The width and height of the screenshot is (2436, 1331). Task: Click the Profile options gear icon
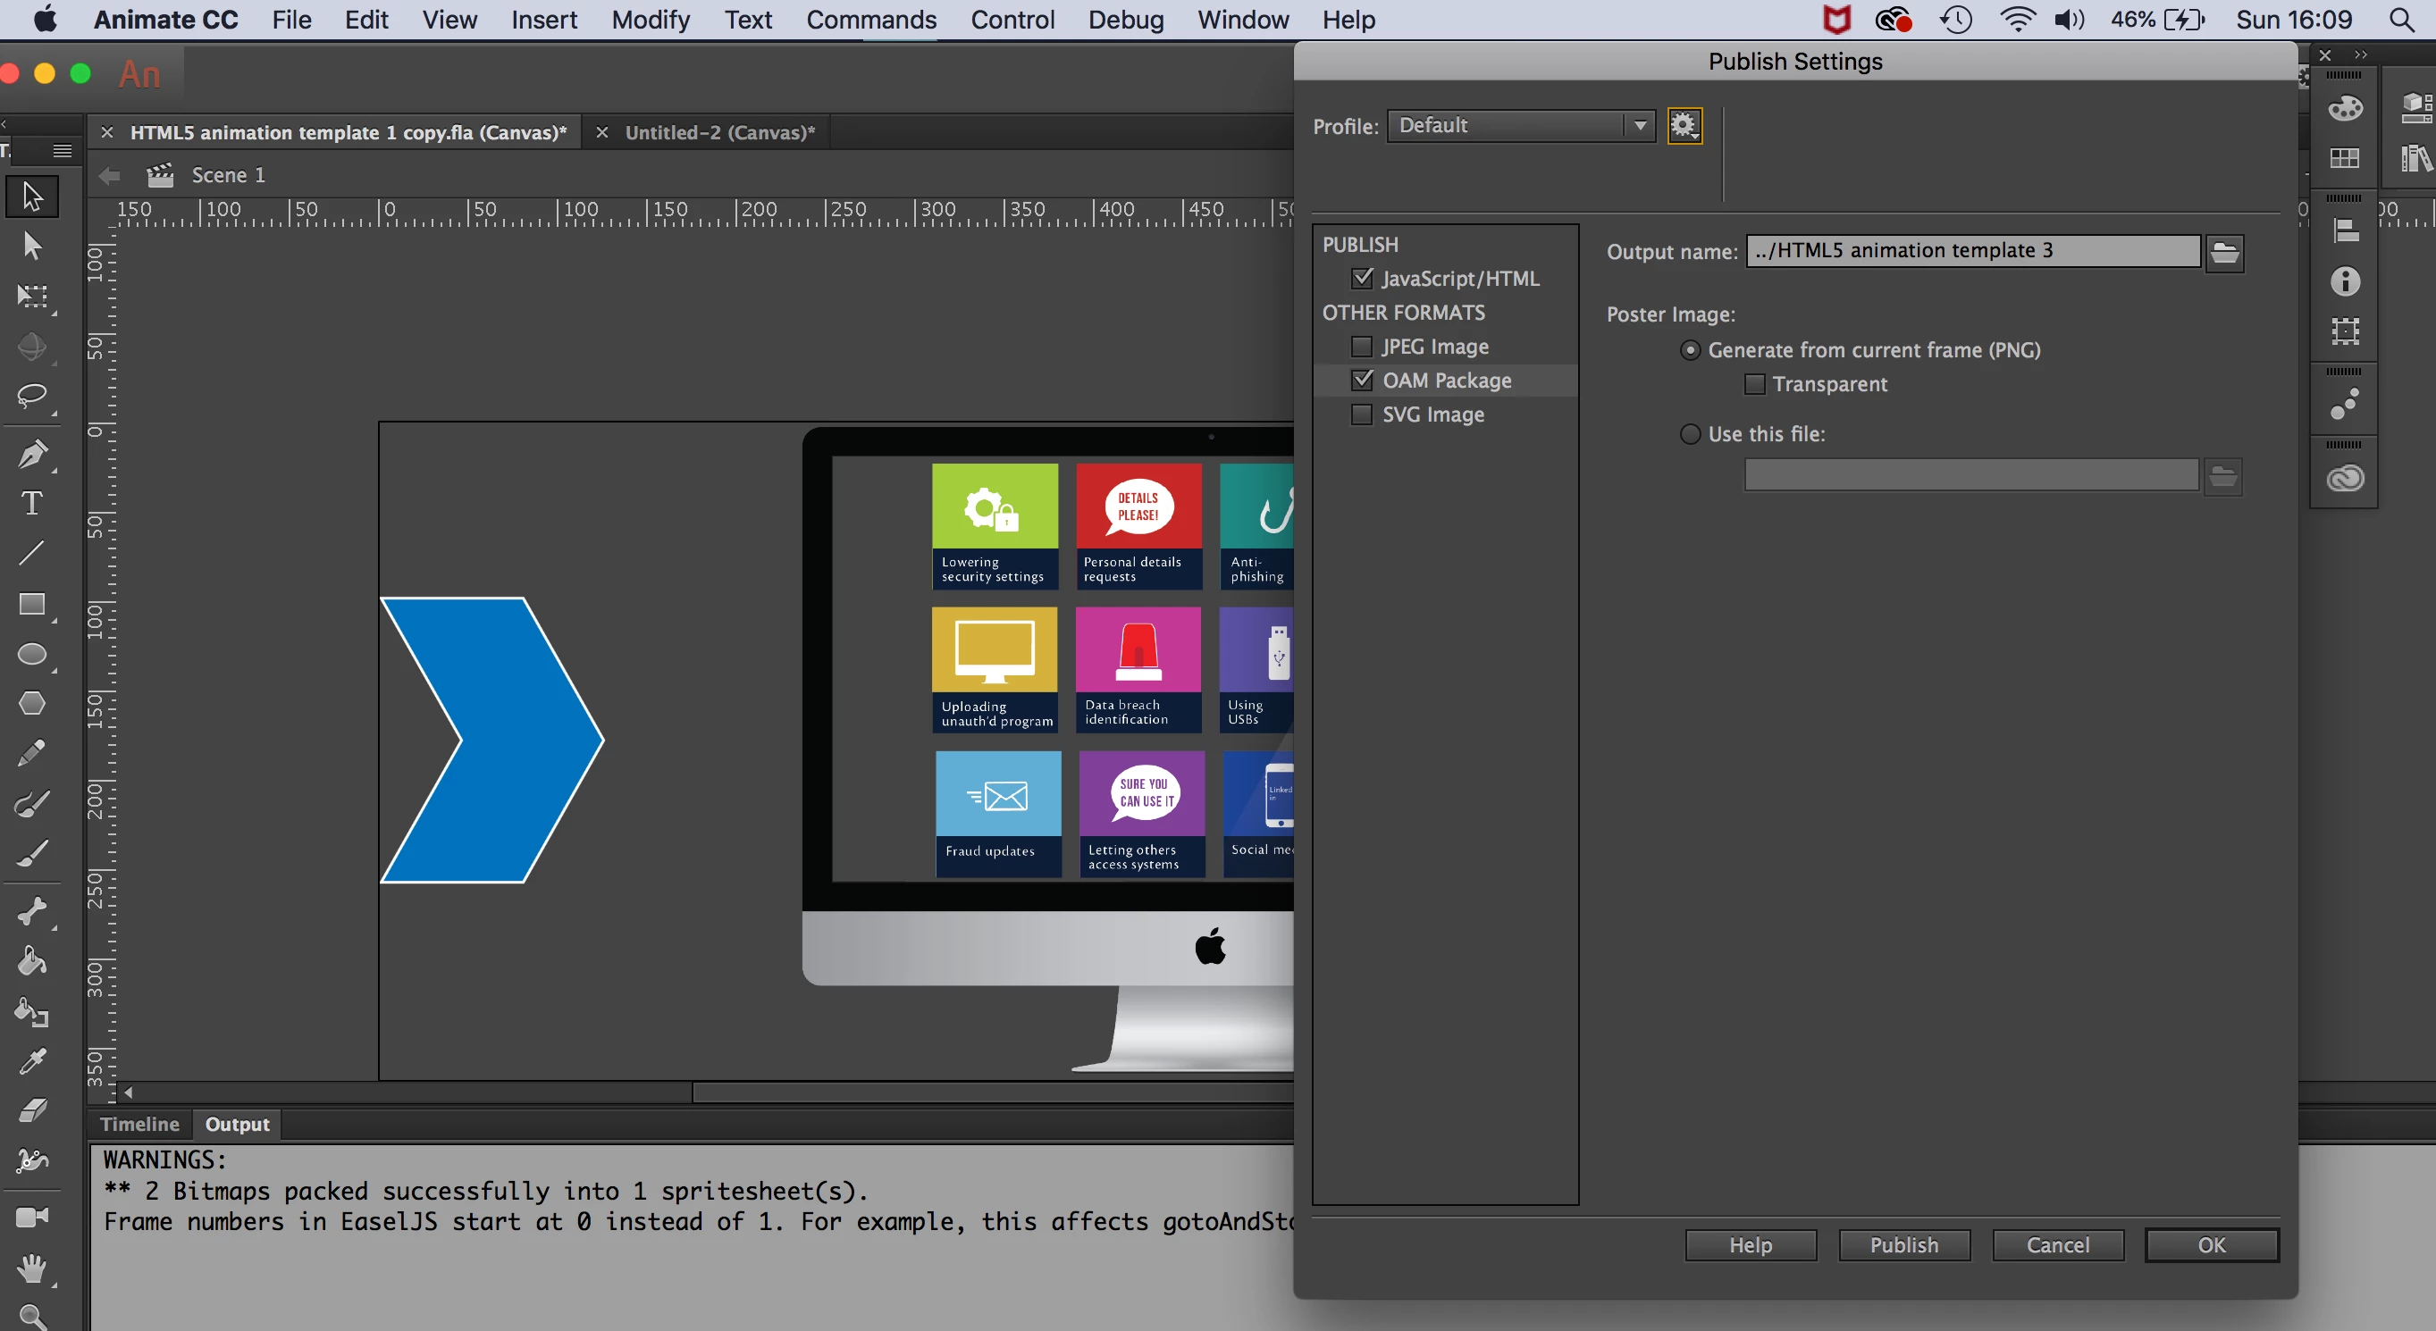[x=1684, y=126]
